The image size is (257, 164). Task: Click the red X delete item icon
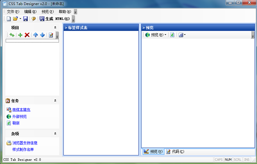[27, 35]
